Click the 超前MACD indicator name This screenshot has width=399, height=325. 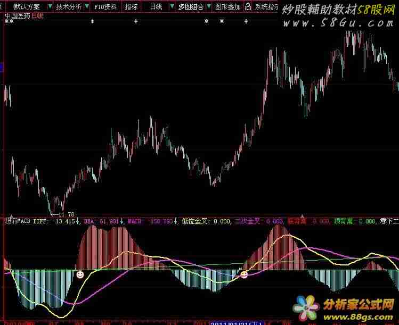[x=17, y=221]
